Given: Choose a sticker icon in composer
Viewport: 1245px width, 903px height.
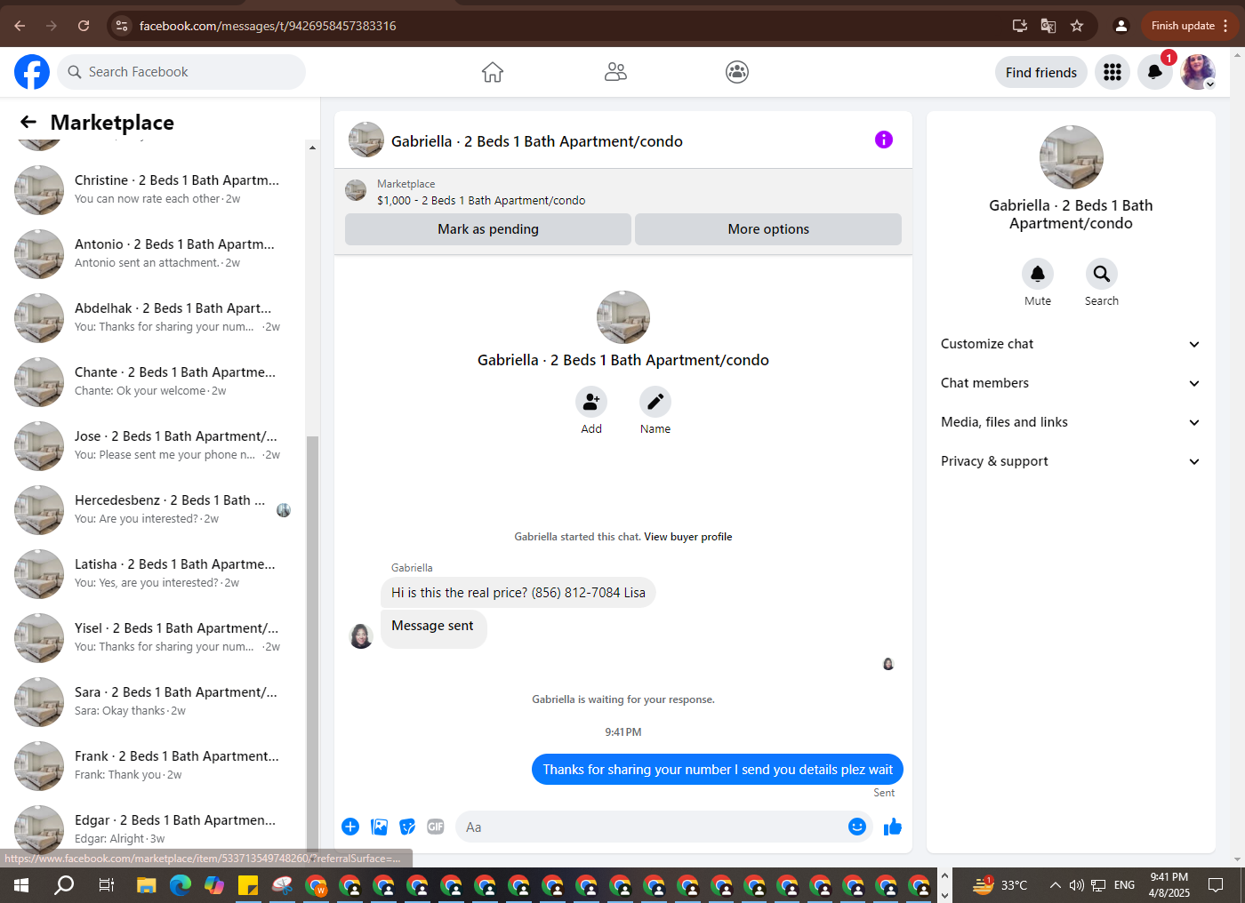Looking at the screenshot, I should pos(408,827).
